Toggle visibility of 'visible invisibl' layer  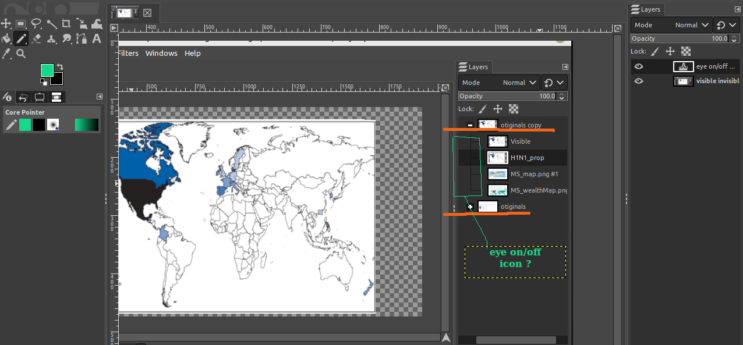[x=639, y=81]
